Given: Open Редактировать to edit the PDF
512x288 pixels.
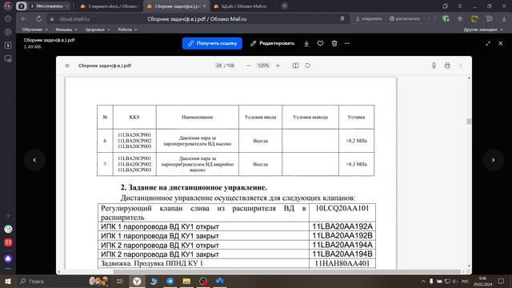Looking at the screenshot, I should 272,43.
